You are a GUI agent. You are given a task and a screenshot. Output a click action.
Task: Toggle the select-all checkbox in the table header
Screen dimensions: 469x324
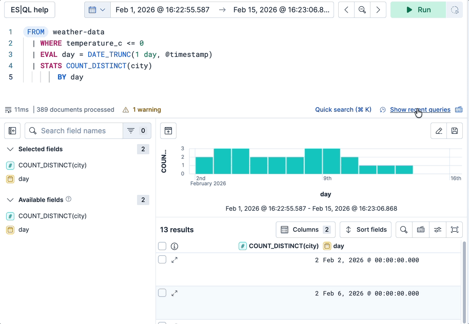point(162,246)
